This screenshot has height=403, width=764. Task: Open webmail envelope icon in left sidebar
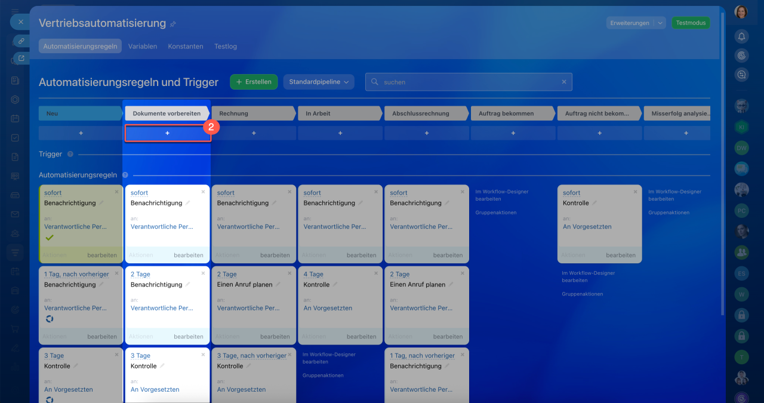click(15, 214)
